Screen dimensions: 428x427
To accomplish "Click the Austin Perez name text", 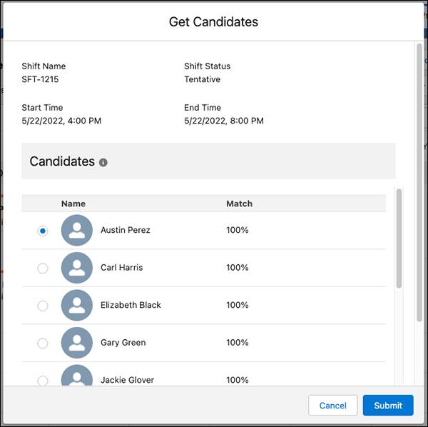I will pyautogui.click(x=126, y=230).
